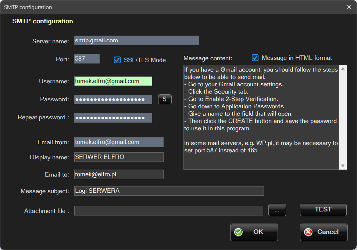Click the empty Attachment file field
357x250 pixels.
(168, 211)
